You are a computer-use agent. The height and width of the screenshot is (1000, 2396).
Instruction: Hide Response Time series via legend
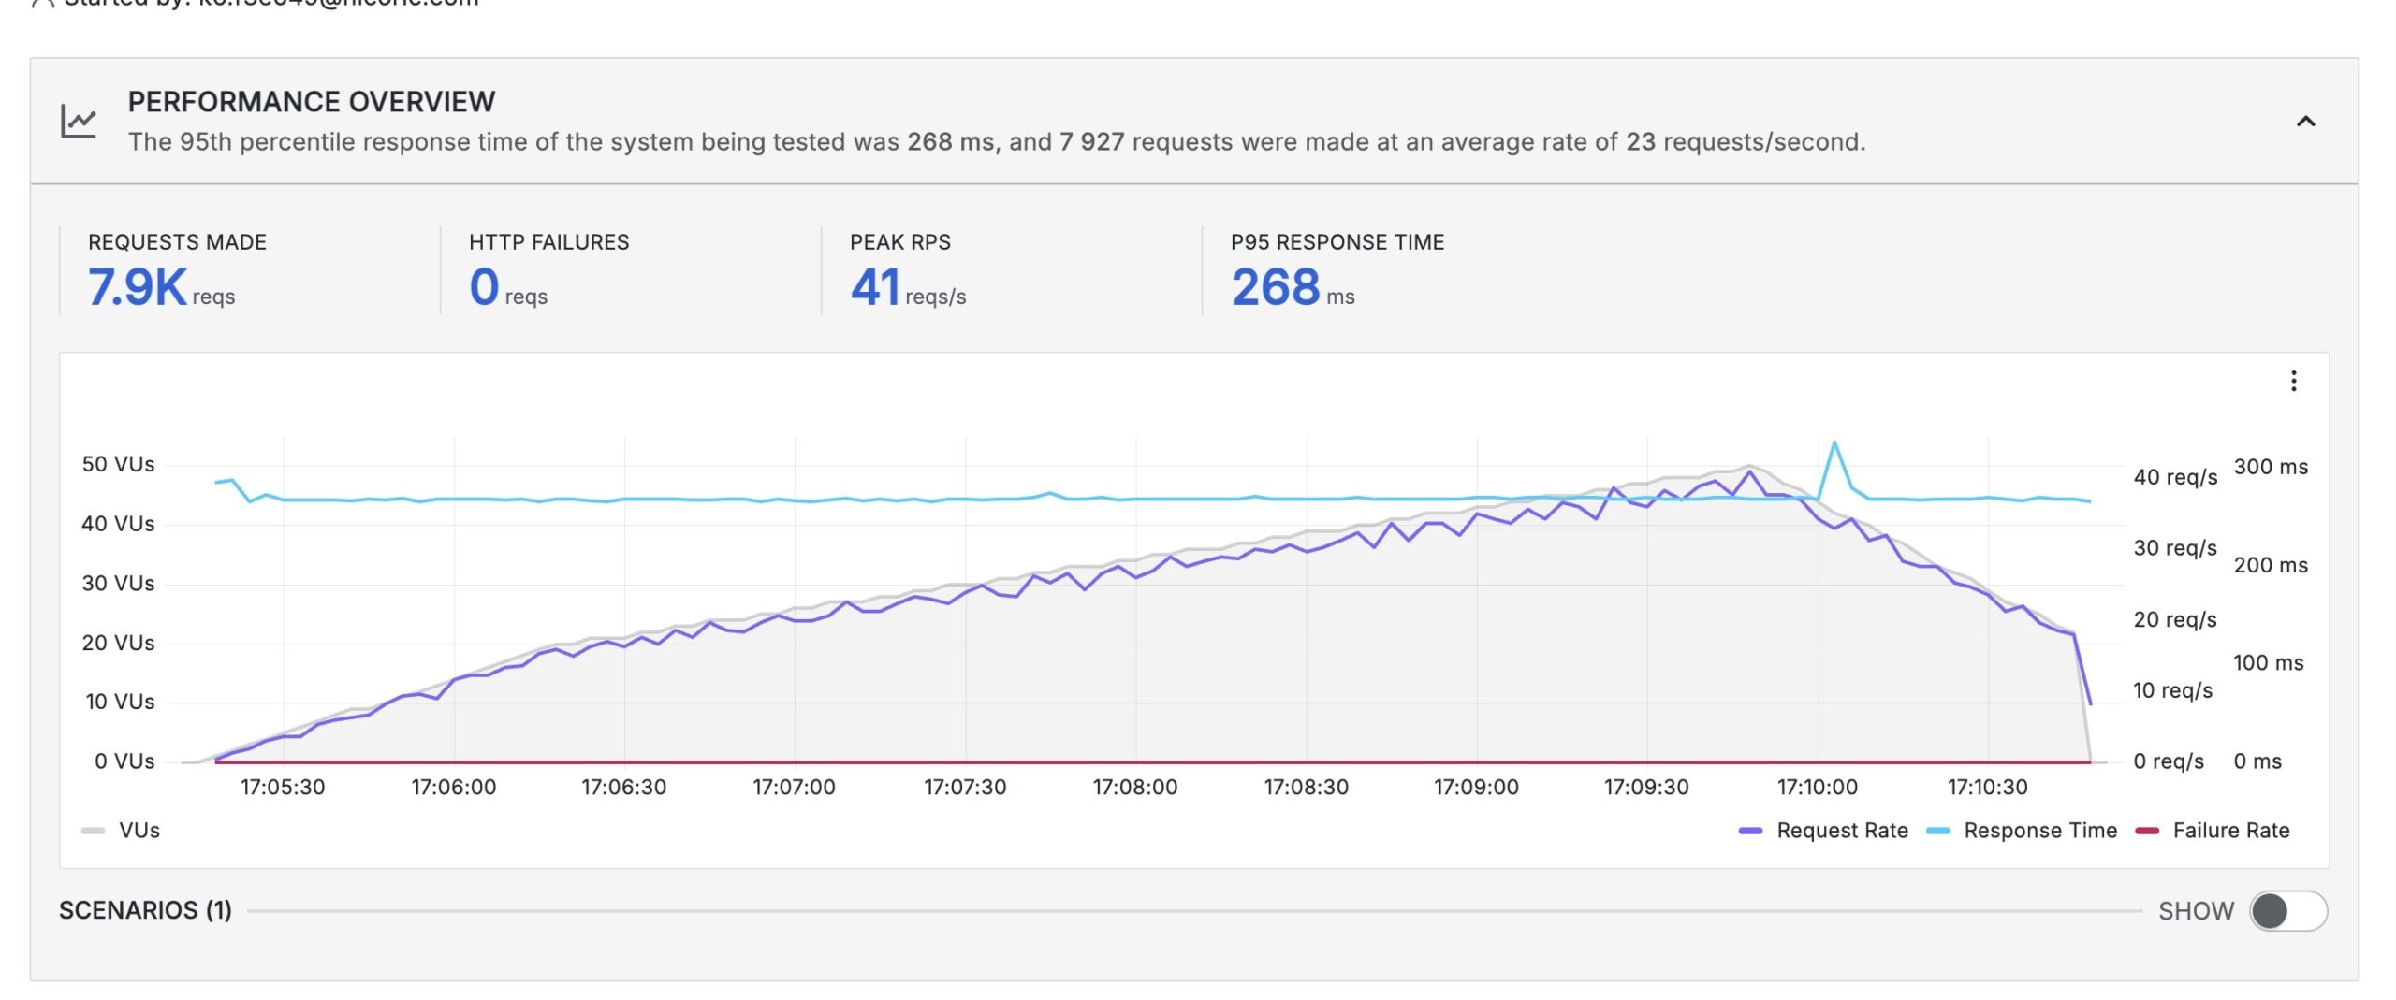click(x=2039, y=831)
